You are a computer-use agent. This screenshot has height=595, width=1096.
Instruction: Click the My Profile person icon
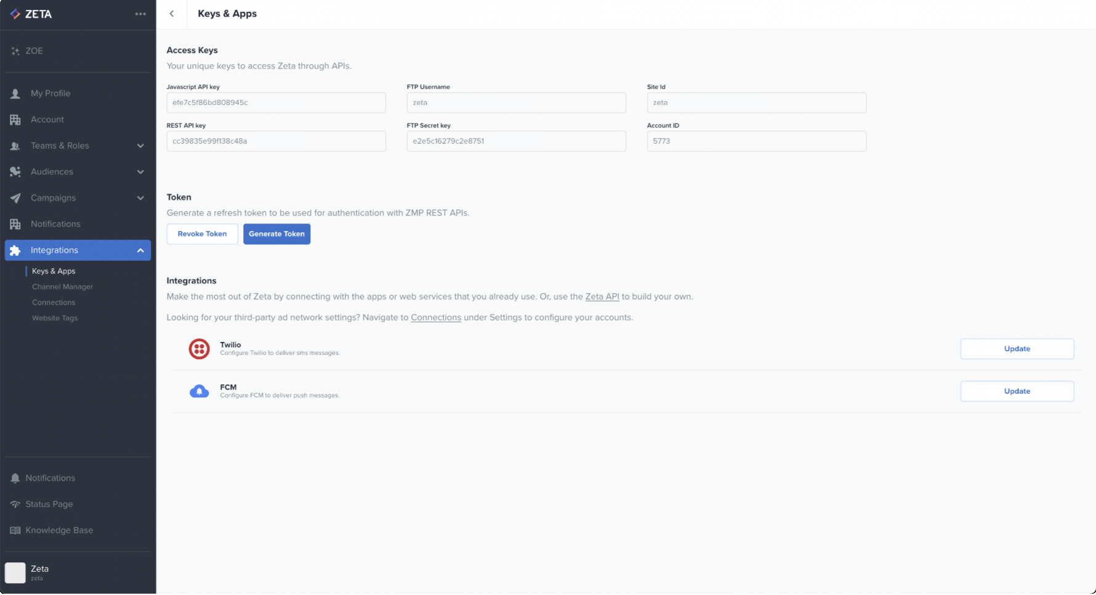point(15,94)
